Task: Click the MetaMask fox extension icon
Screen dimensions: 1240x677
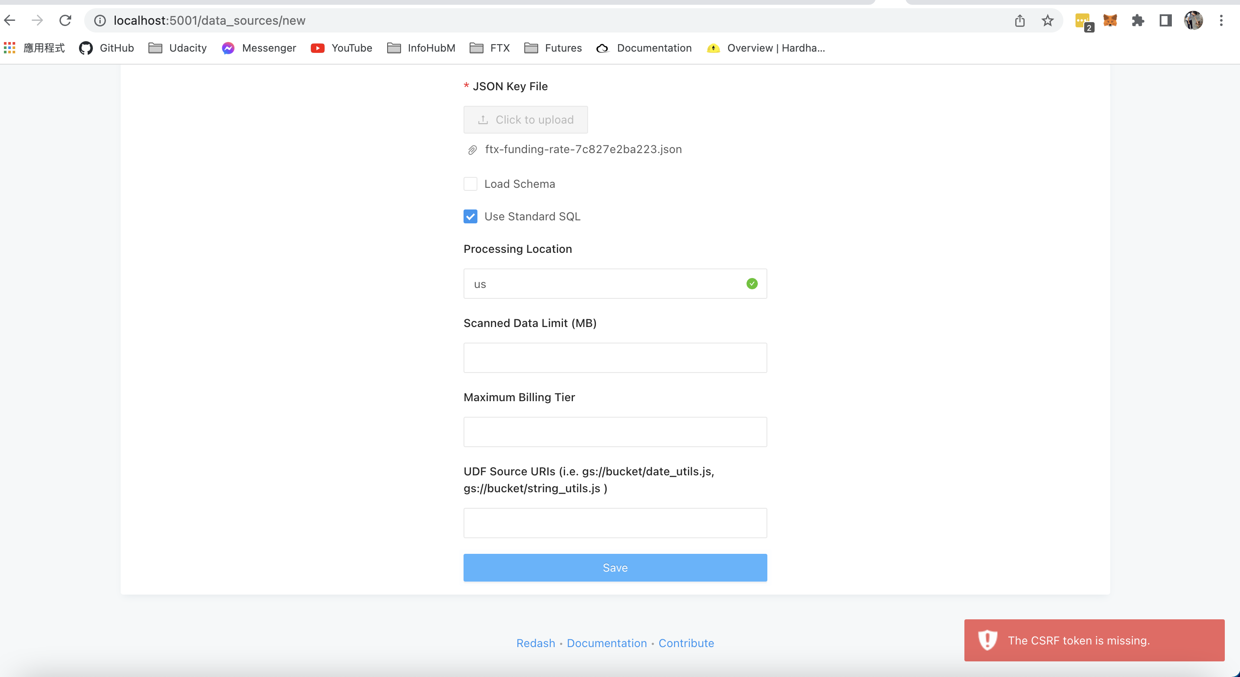Action: (x=1110, y=20)
